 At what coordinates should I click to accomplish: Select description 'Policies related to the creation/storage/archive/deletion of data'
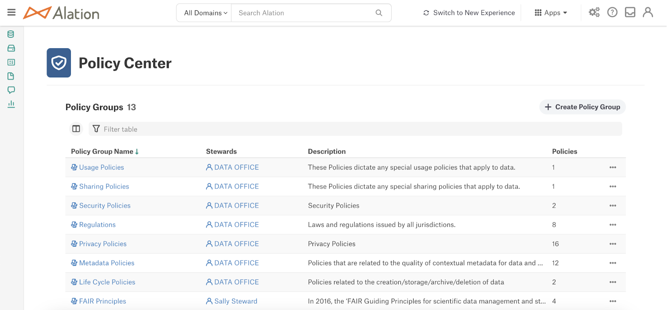coord(406,282)
